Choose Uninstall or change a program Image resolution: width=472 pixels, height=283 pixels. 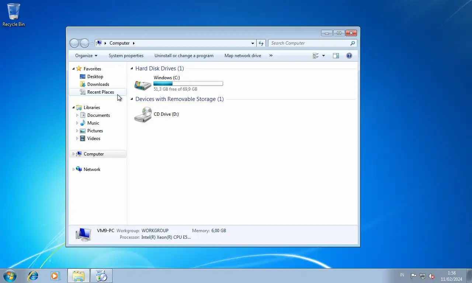184,56
